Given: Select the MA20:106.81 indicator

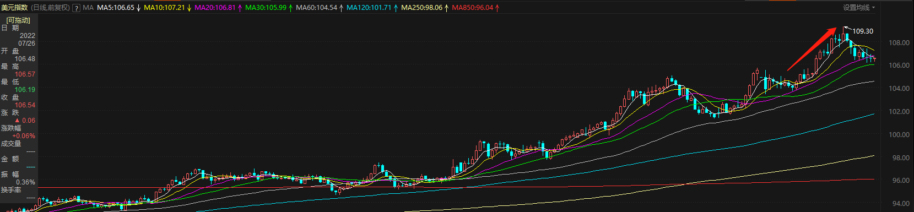Looking at the screenshot, I should (215, 8).
